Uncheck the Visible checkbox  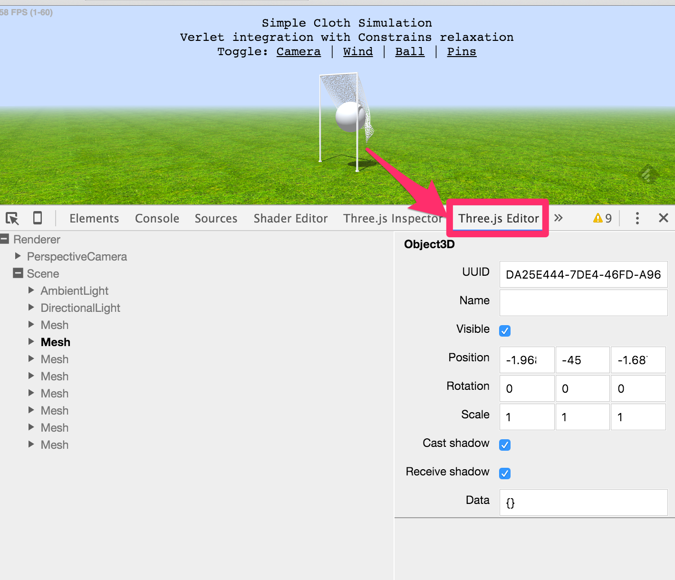[505, 330]
